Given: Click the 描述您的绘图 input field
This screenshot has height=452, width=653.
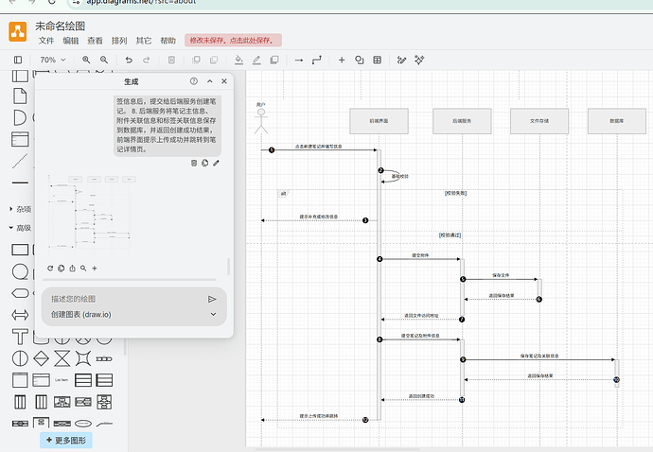Looking at the screenshot, I should coord(125,299).
